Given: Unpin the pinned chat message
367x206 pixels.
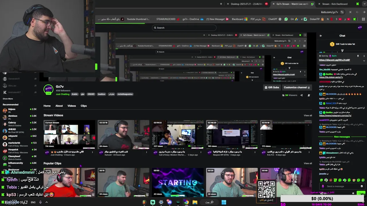Looking at the screenshot, I should 358,56.
